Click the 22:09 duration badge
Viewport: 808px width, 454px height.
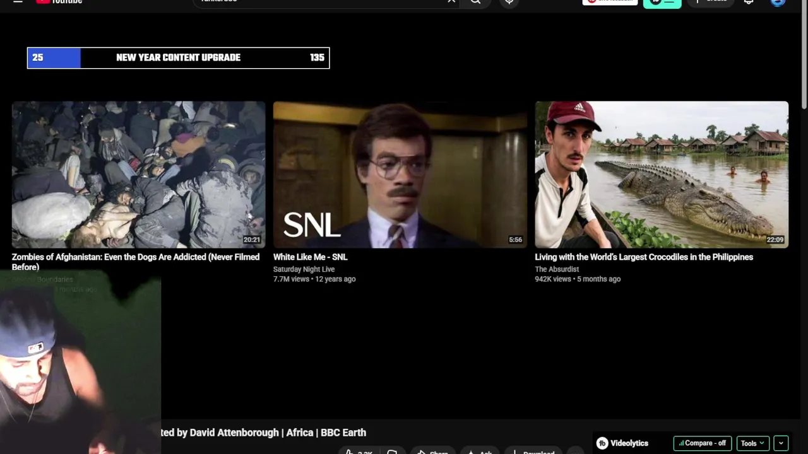coord(775,240)
